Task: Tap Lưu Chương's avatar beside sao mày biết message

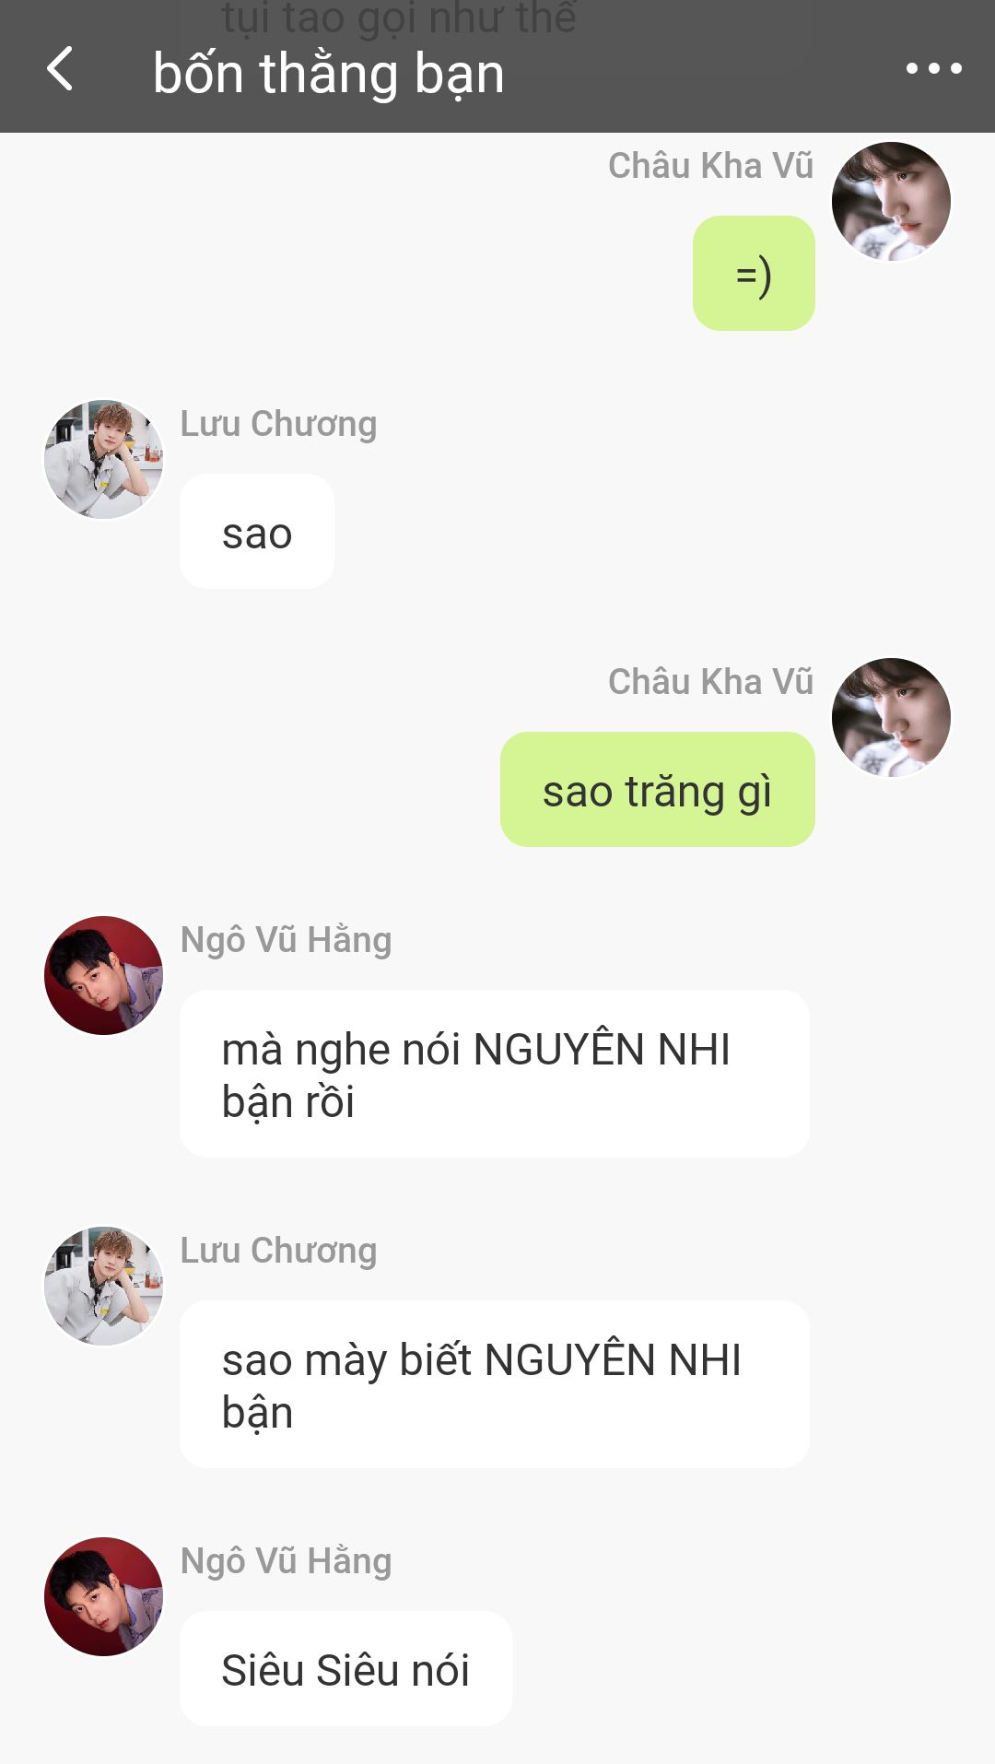Action: tap(104, 1286)
